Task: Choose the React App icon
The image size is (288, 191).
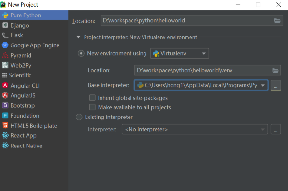Action: coord(5,136)
